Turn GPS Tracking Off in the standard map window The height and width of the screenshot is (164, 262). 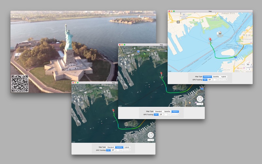tap(210, 80)
